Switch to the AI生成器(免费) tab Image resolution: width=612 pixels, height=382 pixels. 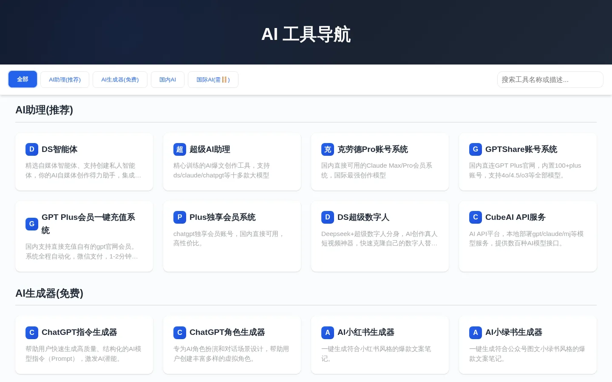(120, 79)
